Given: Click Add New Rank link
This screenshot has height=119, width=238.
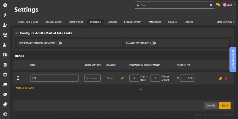Looking at the screenshot, I should click(26, 88).
